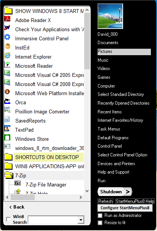Click Run in the menu
Image resolution: width=157 pixels, height=231 pixels.
(101, 181)
